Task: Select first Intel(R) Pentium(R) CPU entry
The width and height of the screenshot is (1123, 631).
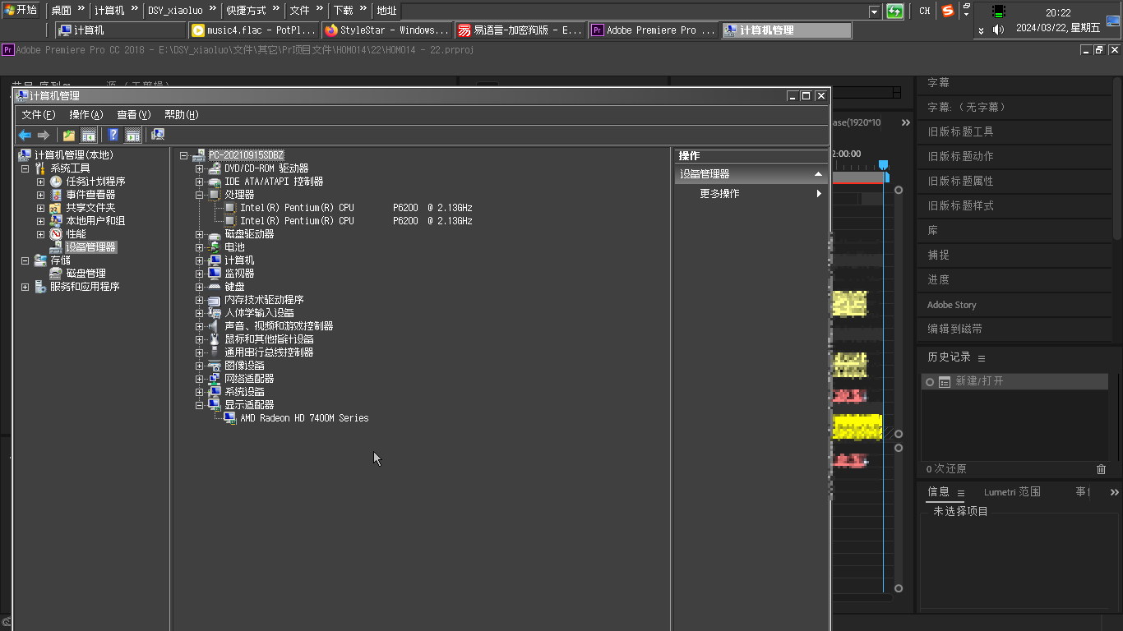Action: (x=356, y=208)
